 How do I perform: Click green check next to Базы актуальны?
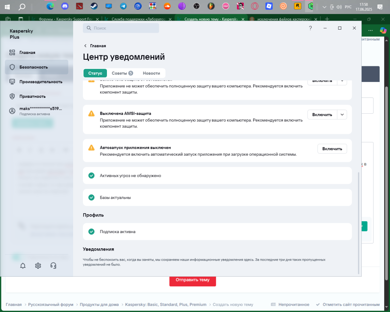(x=91, y=197)
